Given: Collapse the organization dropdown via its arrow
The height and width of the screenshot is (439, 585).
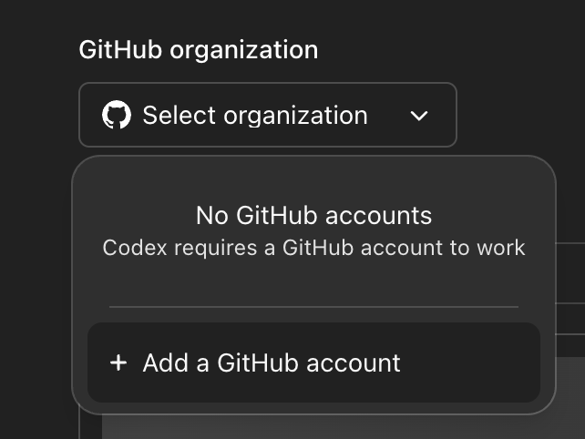Looking at the screenshot, I should click(418, 116).
